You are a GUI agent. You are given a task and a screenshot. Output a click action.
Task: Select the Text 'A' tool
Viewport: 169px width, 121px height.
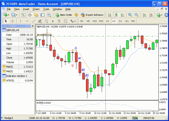click(x=53, y=21)
